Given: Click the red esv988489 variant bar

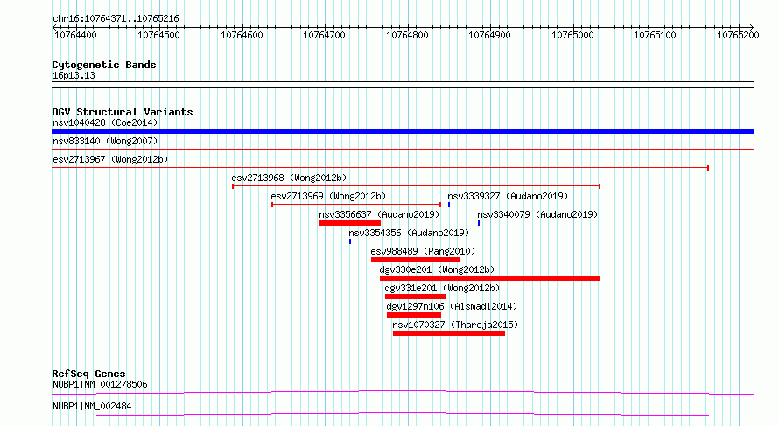Looking at the screenshot, I should [x=416, y=260].
